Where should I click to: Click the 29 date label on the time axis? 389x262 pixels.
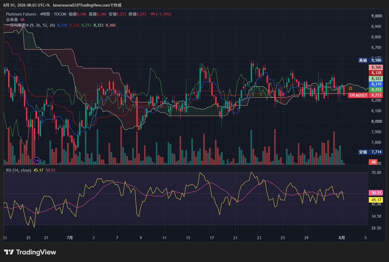tap(306, 238)
